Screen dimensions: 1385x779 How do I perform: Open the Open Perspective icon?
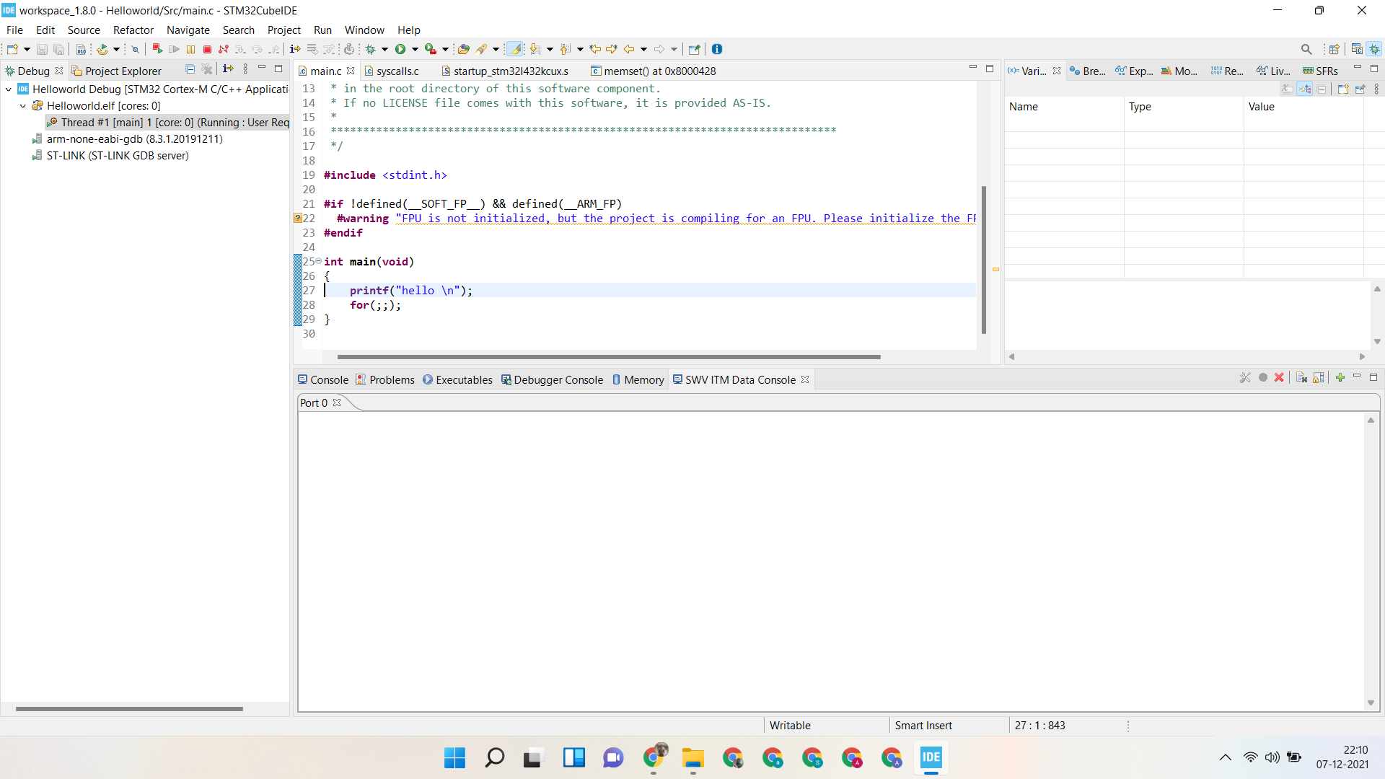pyautogui.click(x=1335, y=49)
